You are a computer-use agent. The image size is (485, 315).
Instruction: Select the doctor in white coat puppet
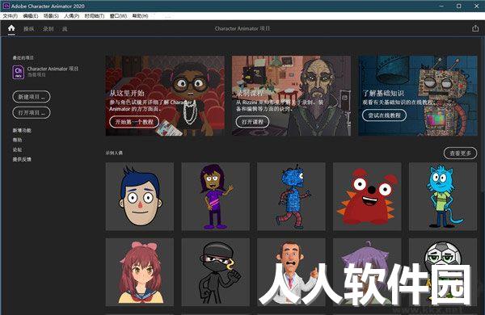pyautogui.click(x=291, y=272)
